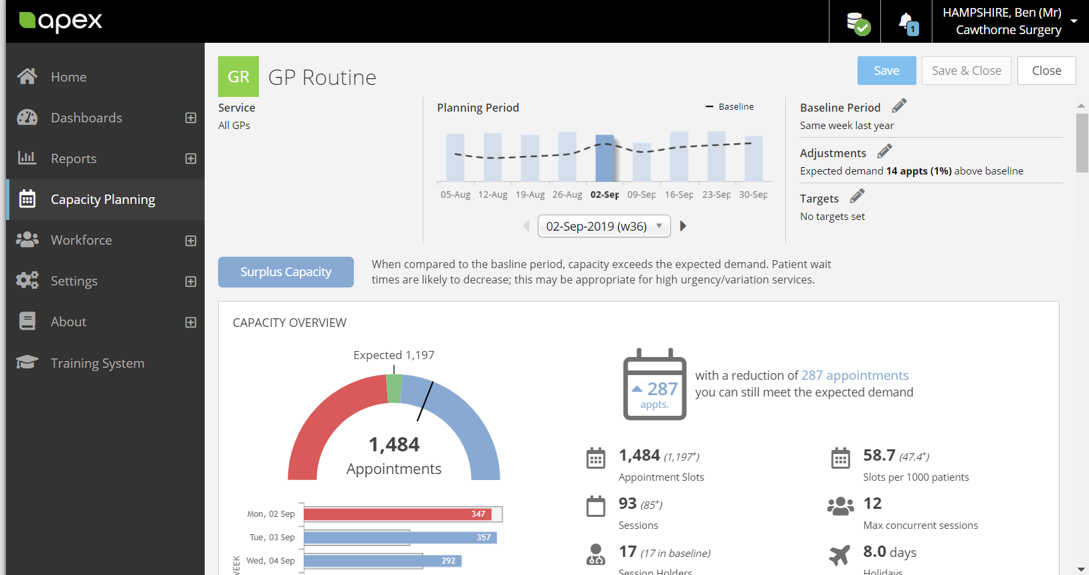
Task: Click the vertical scrollbar thumb
Action: coord(1082,143)
